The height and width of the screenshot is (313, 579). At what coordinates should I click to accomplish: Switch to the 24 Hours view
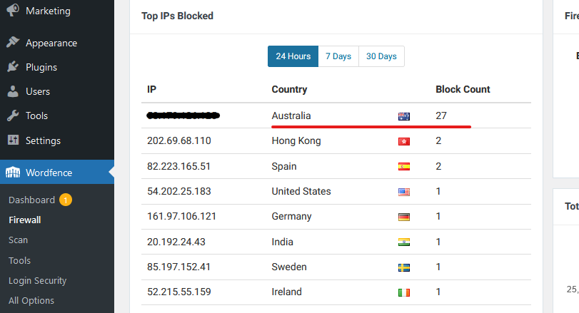tap(293, 56)
